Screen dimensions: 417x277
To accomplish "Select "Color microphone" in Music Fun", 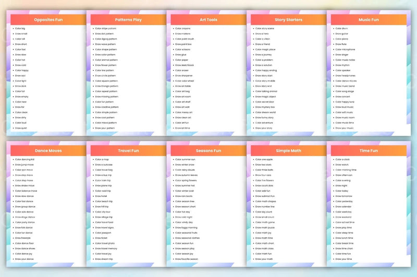I will pyautogui.click(x=345, y=49).
